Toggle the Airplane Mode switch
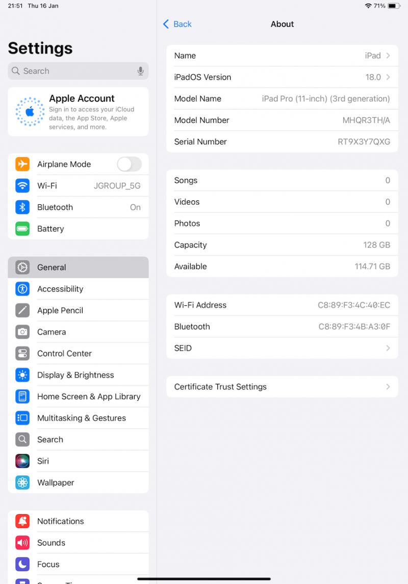This screenshot has width=408, height=584. pyautogui.click(x=130, y=164)
